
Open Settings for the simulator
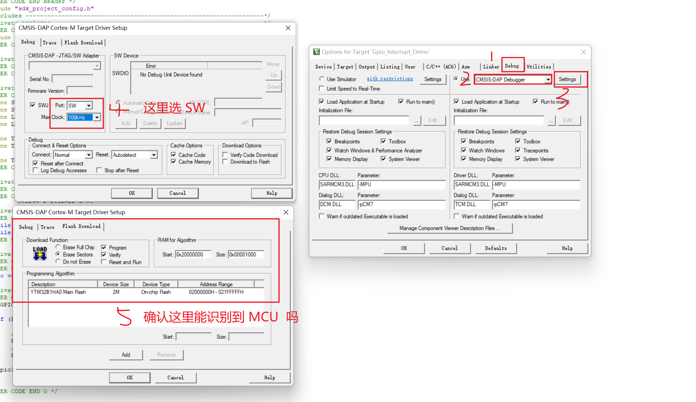(433, 79)
